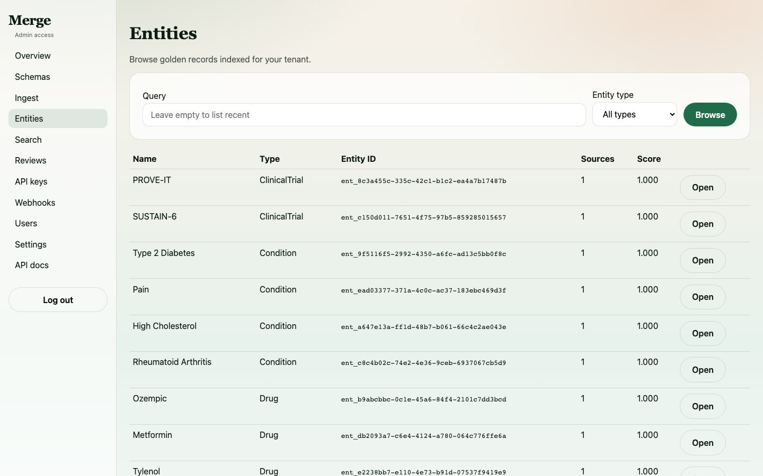The height and width of the screenshot is (476, 763).
Task: Select entity ID starting ent_b9abcbbc
Action: (x=424, y=399)
